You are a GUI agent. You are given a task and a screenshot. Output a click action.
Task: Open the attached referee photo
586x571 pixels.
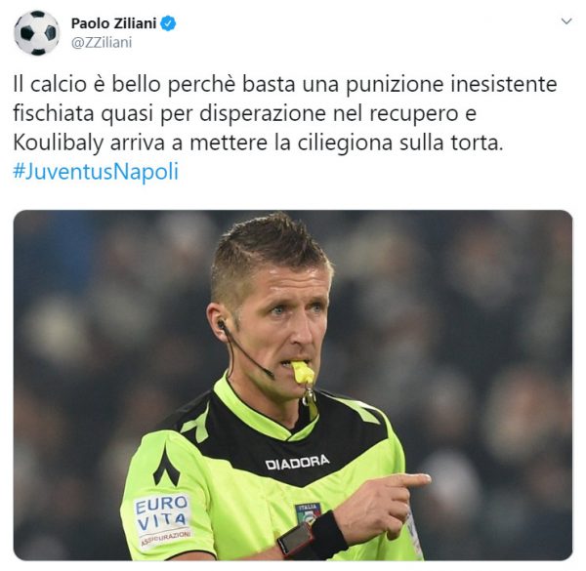(x=293, y=385)
